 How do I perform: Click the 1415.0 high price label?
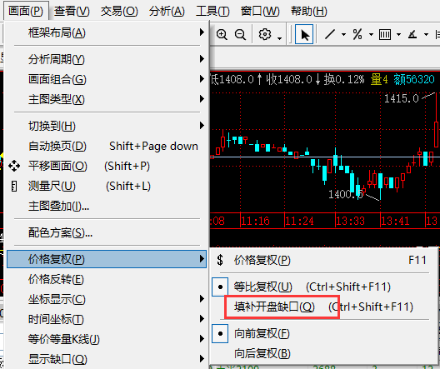(x=401, y=98)
